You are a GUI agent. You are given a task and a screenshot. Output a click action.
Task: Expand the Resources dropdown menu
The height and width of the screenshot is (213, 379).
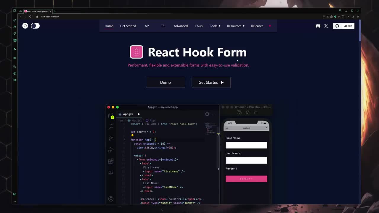236,26
